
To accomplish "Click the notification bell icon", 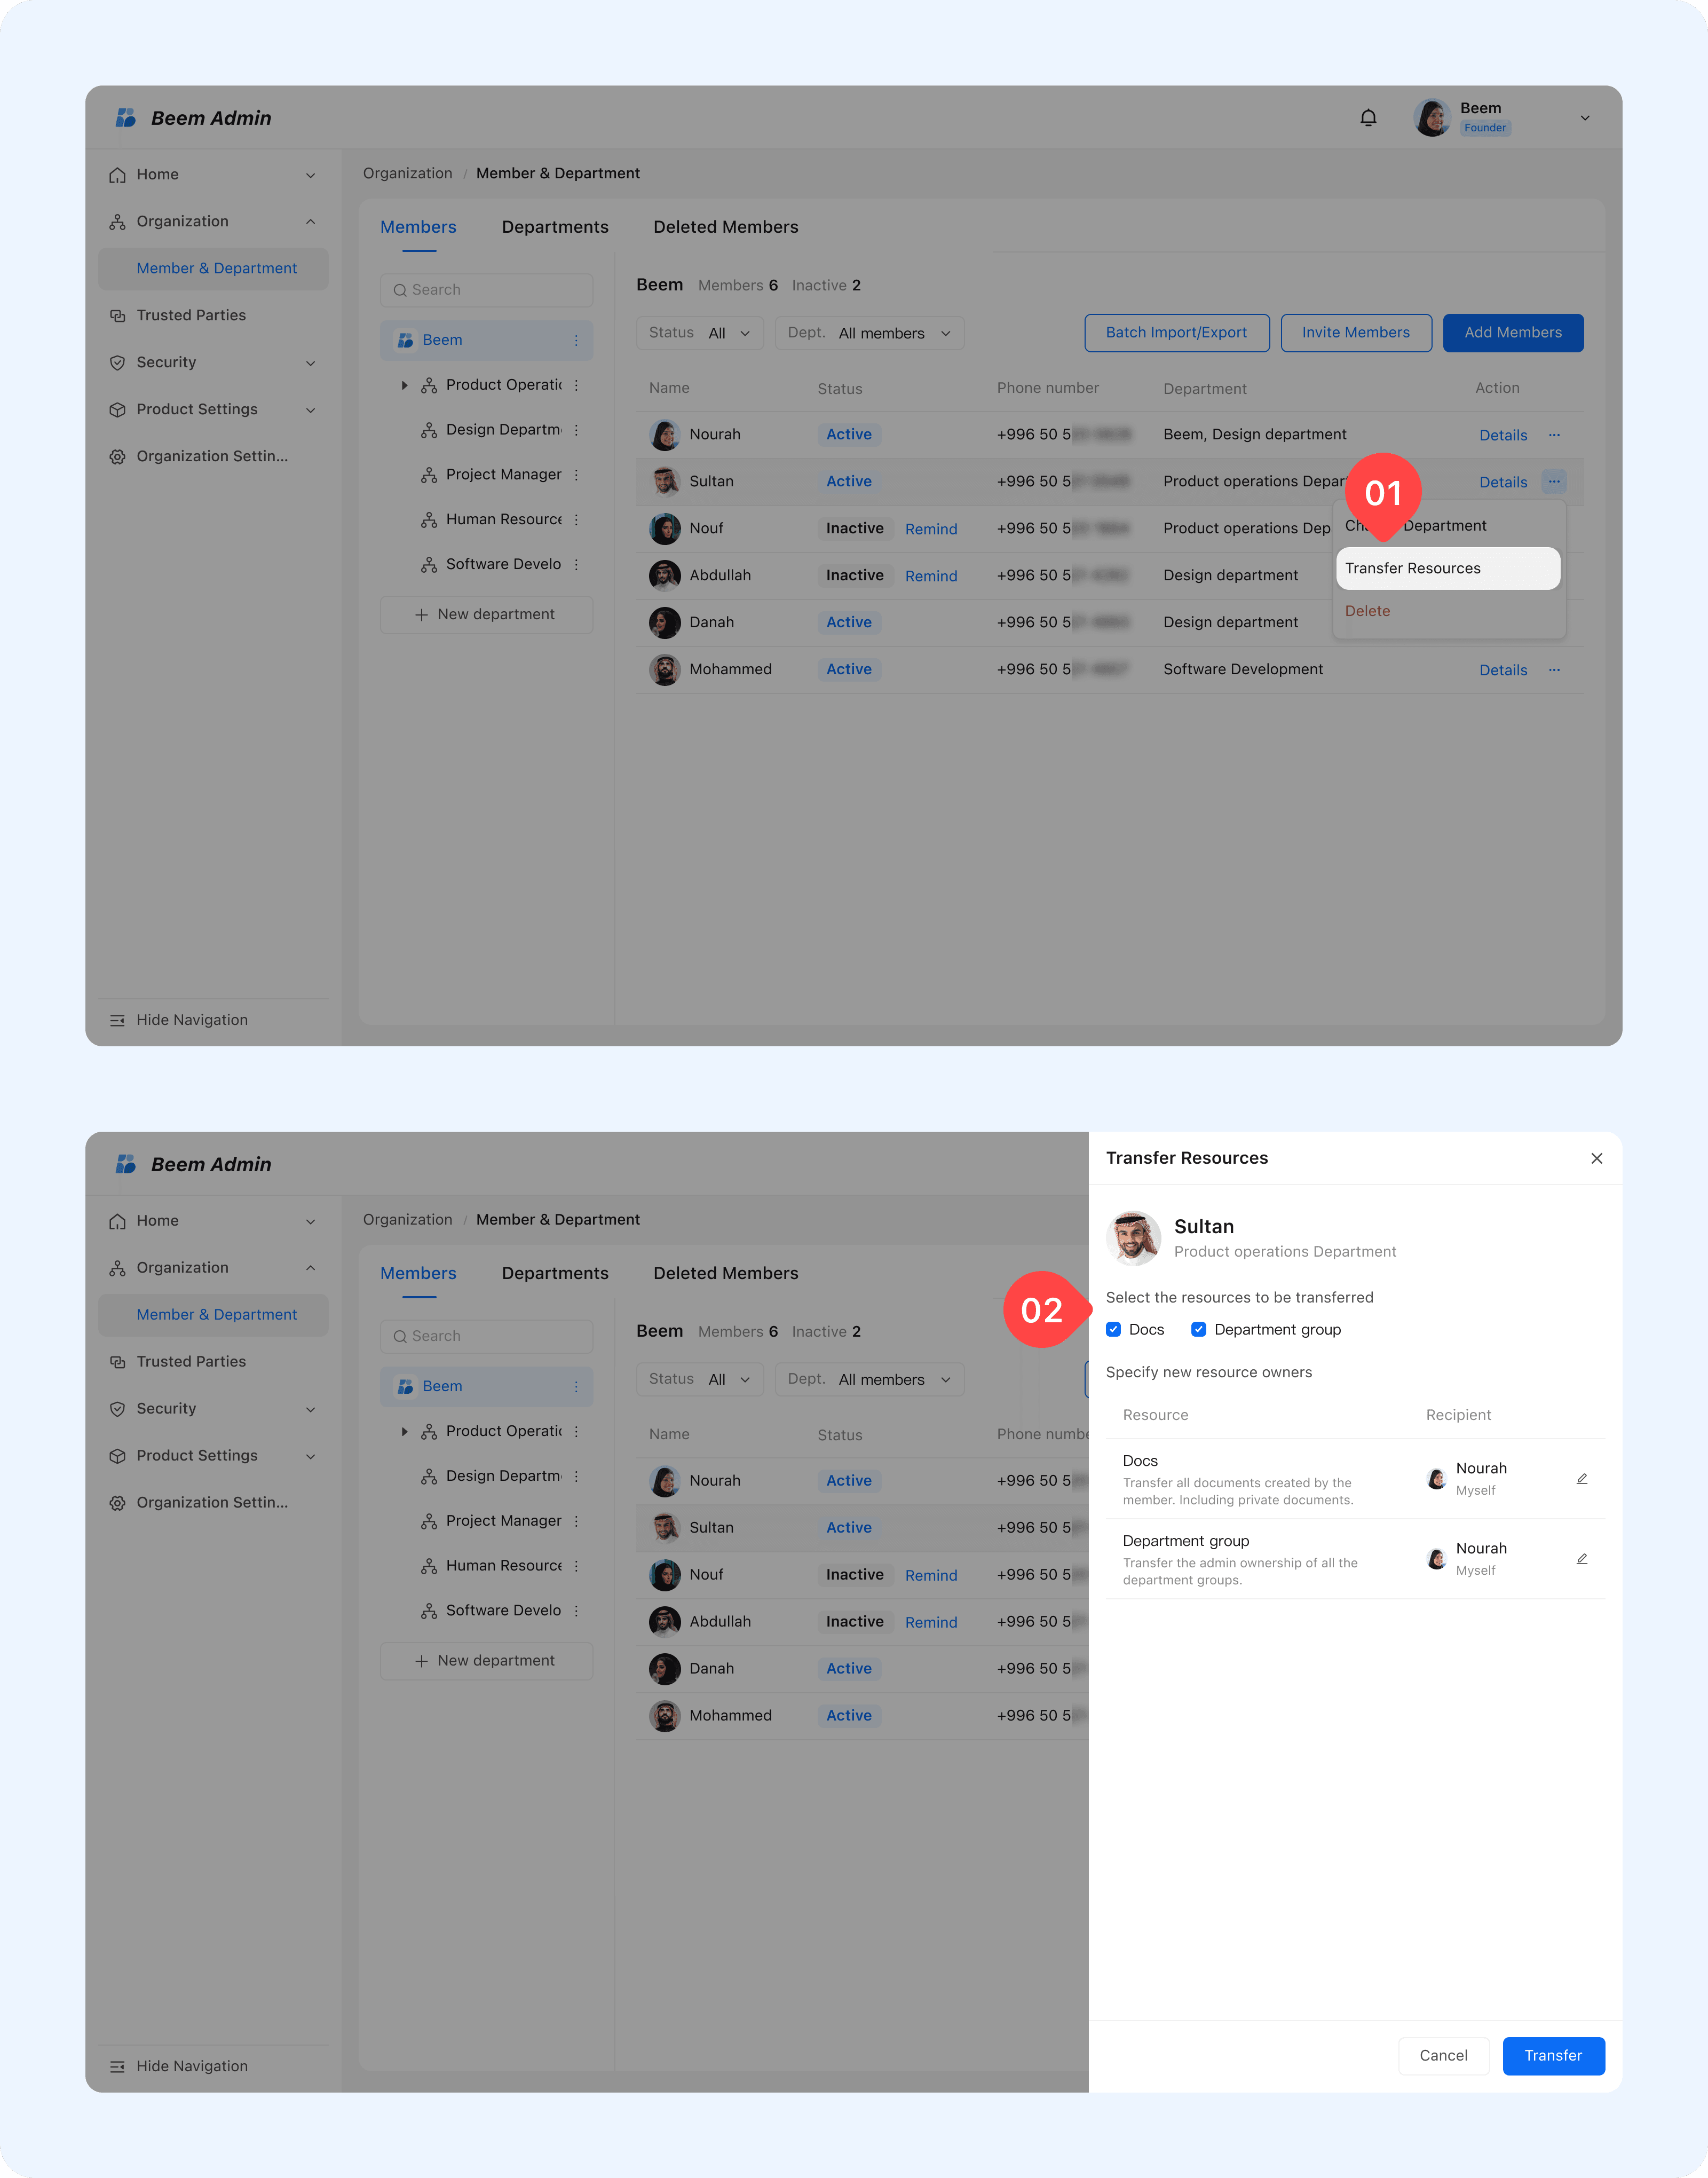I will click(x=1368, y=118).
